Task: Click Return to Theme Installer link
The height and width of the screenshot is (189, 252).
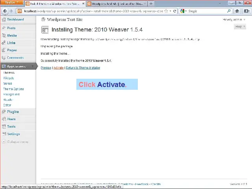Action: [83, 68]
